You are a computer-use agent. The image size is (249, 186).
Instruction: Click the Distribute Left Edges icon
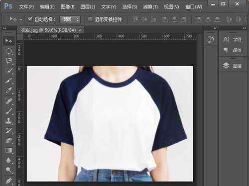pos(230,19)
